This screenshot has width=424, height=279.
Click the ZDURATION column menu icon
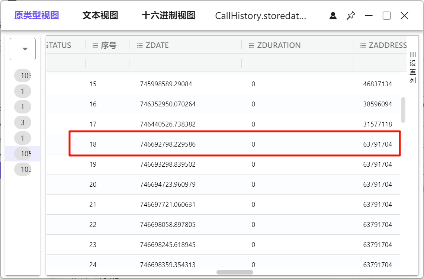pyautogui.click(x=251, y=45)
